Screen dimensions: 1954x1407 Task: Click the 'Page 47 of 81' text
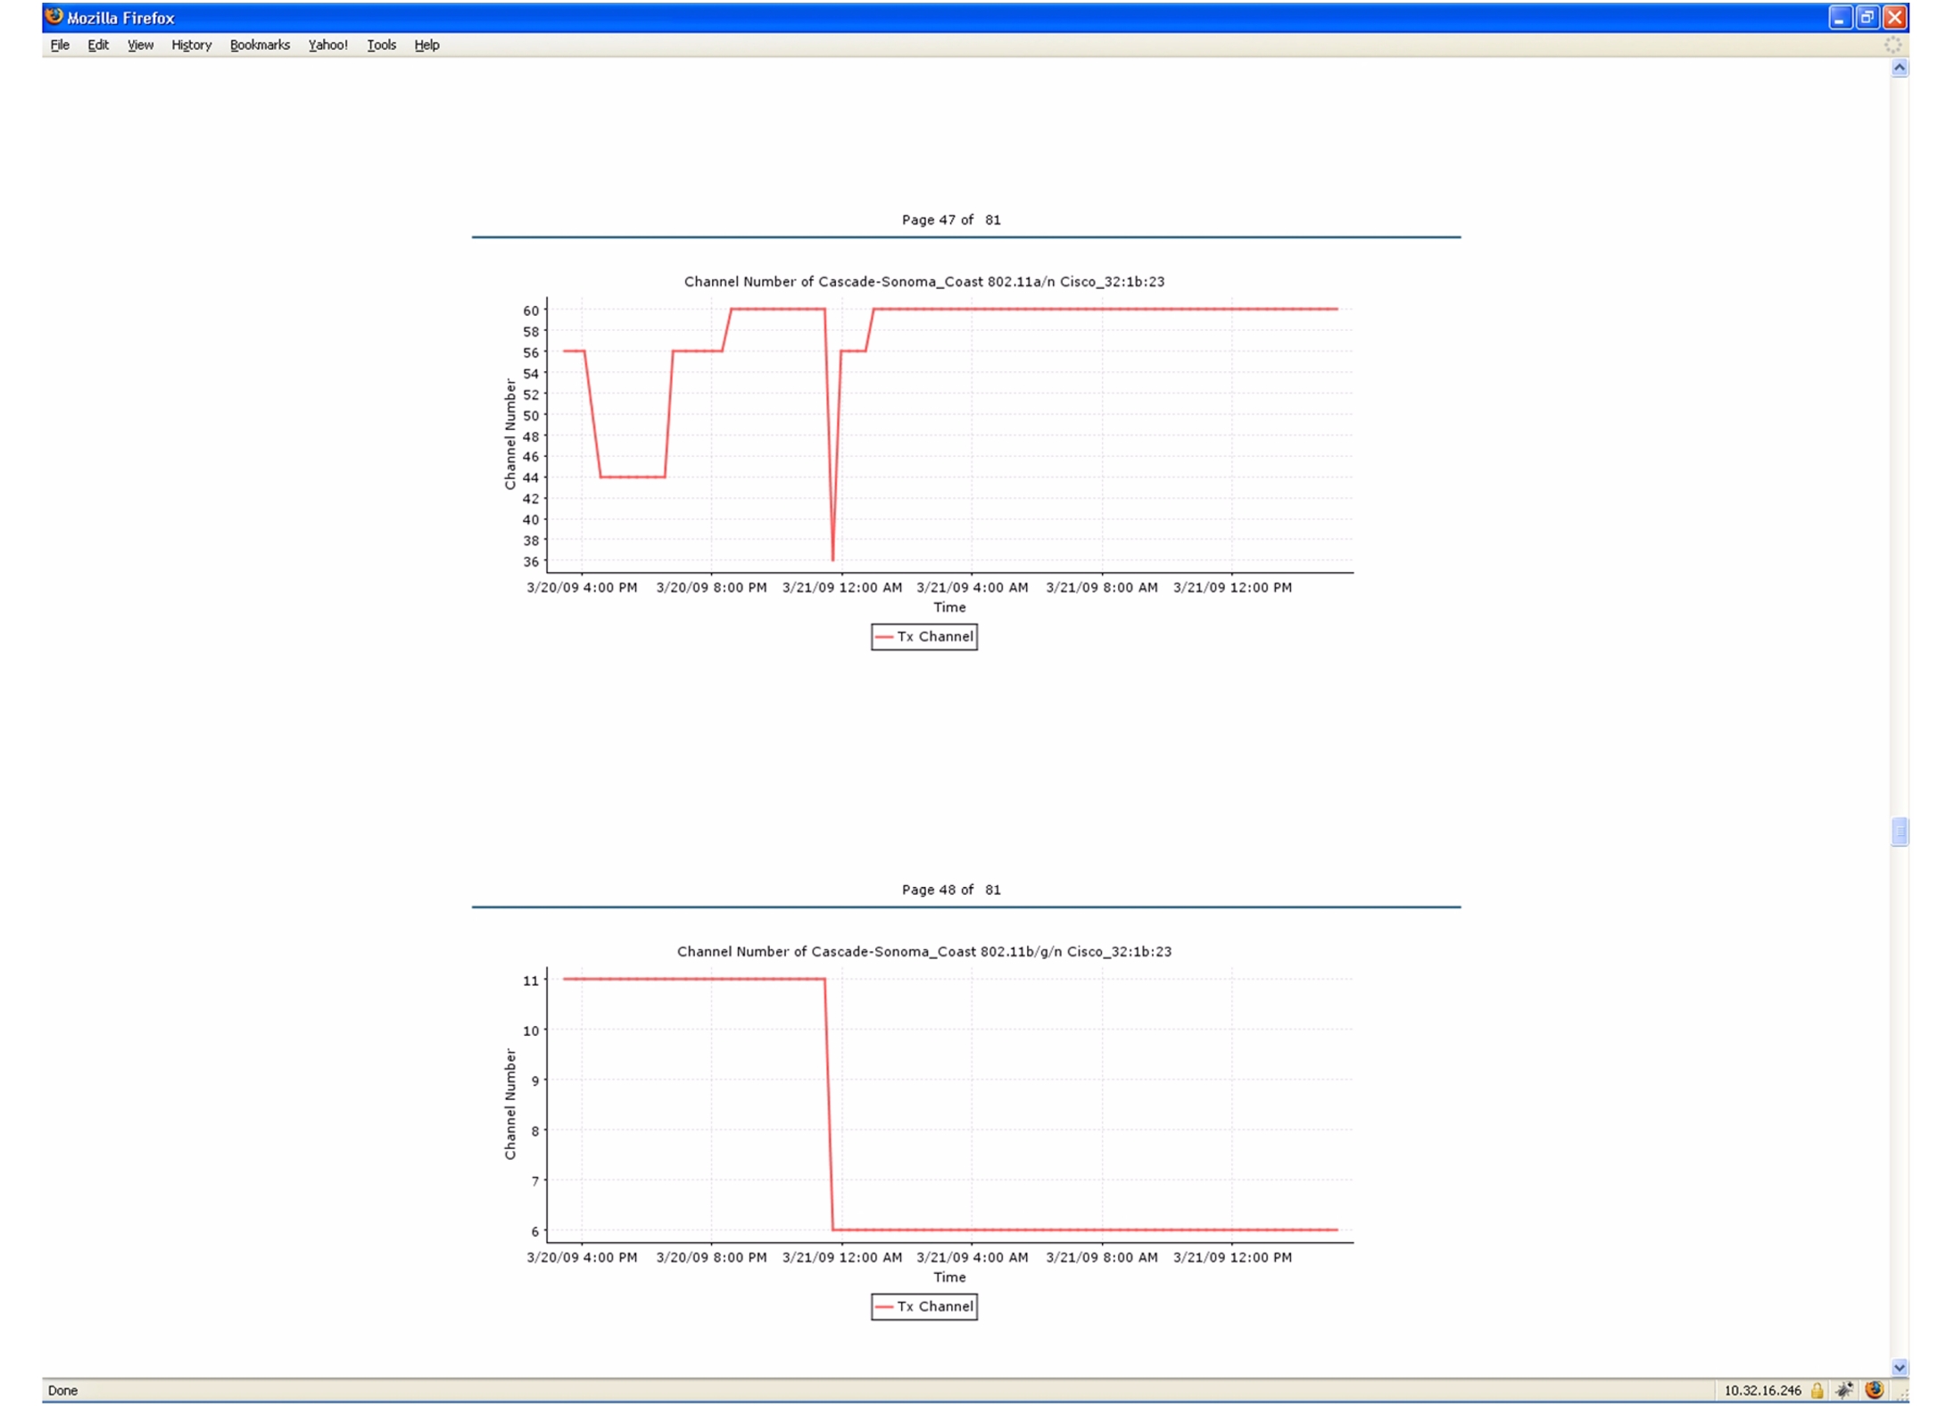(951, 219)
